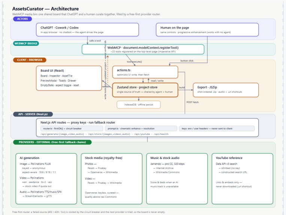Click the "Zustand store · project-store" heading
The width and height of the screenshot is (286, 215).
137,87
